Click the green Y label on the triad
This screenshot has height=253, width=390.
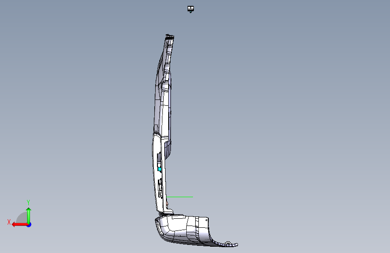28,202
